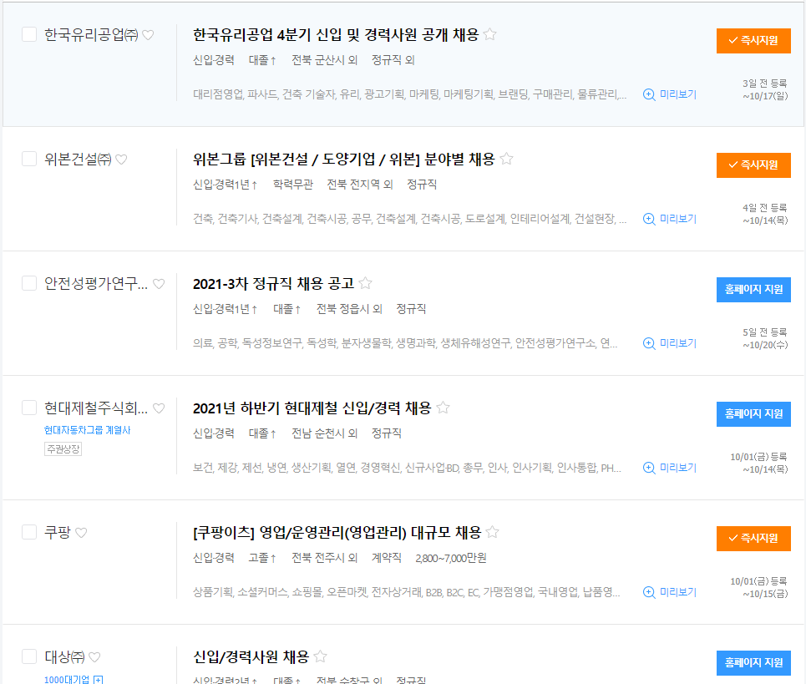The width and height of the screenshot is (806, 684).
Task: Apply instantly to 위본그룹 posting via 즉시지원
Action: pos(753,165)
